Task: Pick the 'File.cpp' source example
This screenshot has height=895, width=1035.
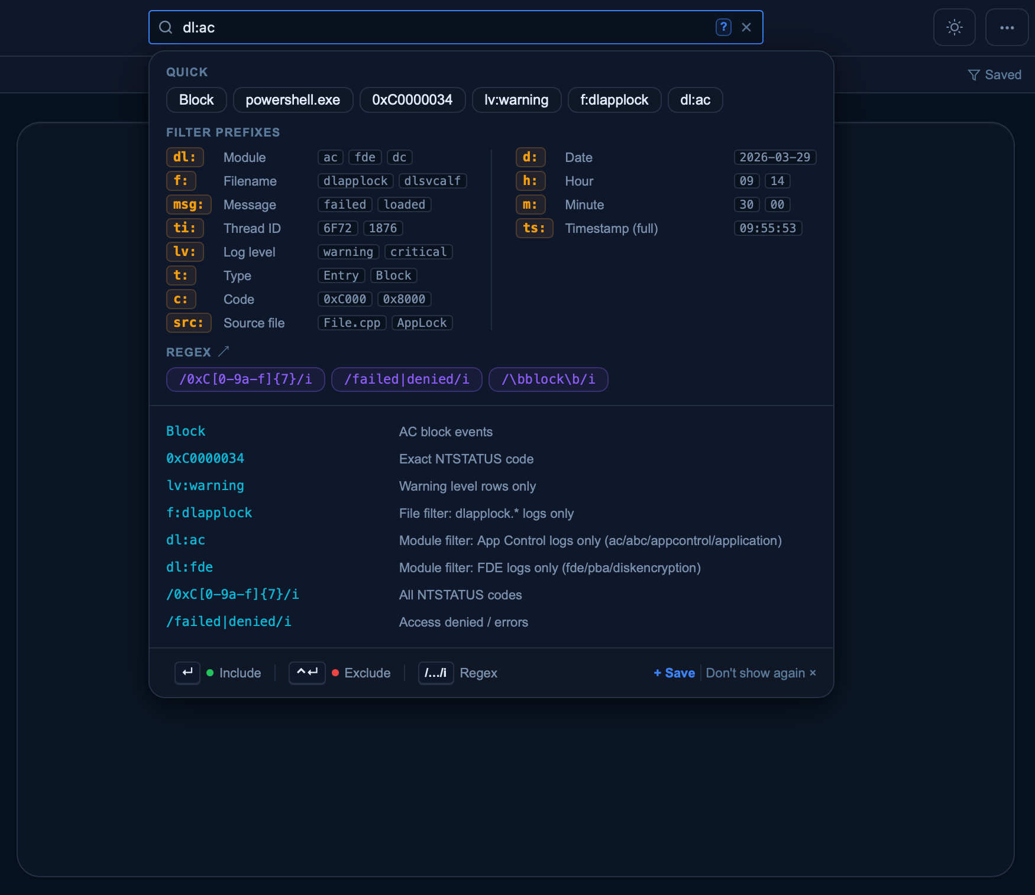Action: (352, 323)
